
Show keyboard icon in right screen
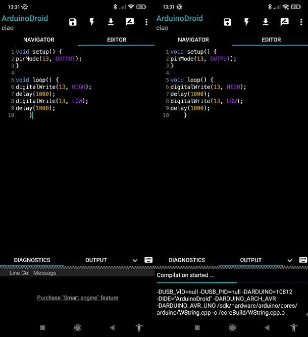coord(303,260)
